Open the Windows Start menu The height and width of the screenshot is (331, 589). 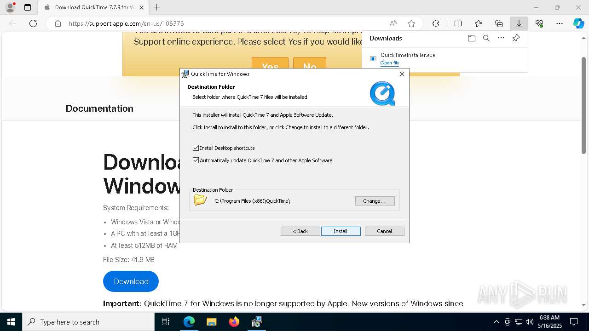point(11,322)
